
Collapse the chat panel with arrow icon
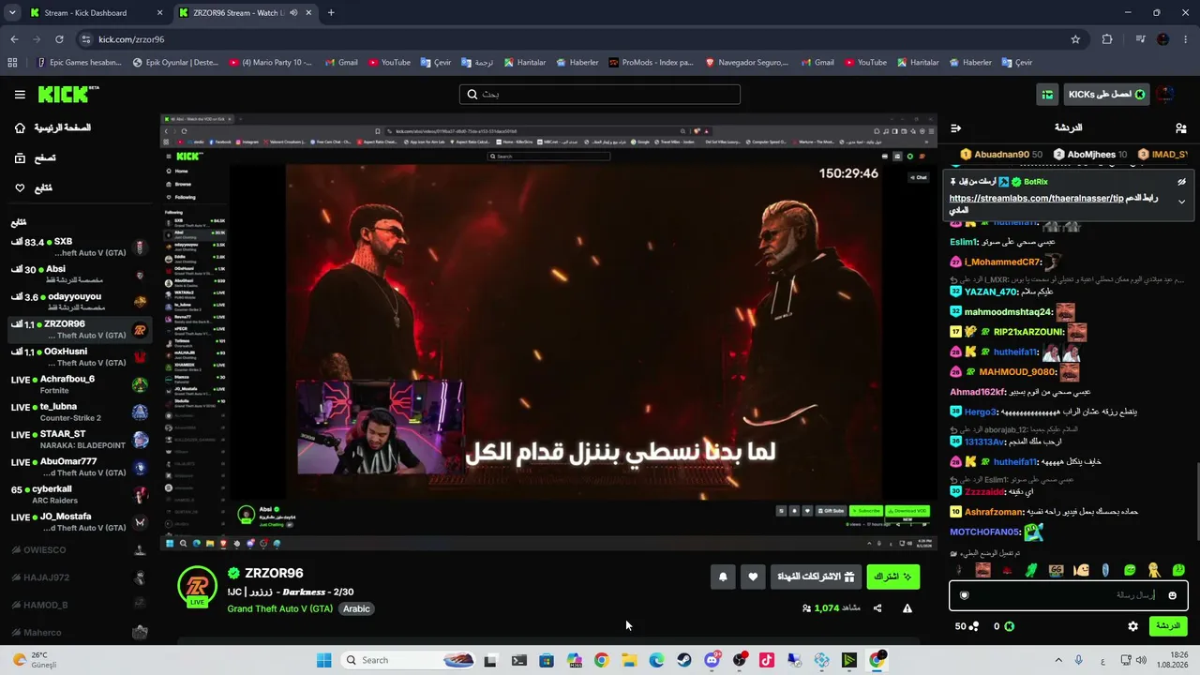point(955,127)
